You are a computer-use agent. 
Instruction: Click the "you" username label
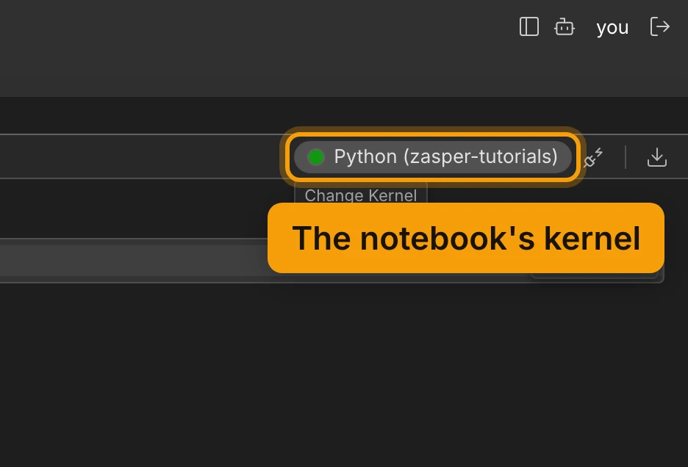tap(612, 28)
